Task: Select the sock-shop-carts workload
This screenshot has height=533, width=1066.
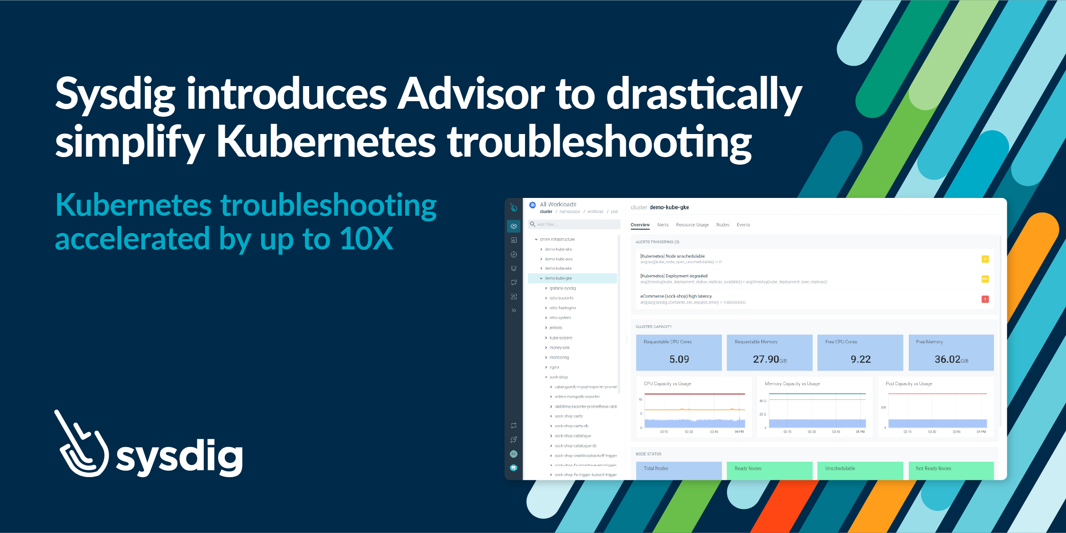Action: point(569,416)
